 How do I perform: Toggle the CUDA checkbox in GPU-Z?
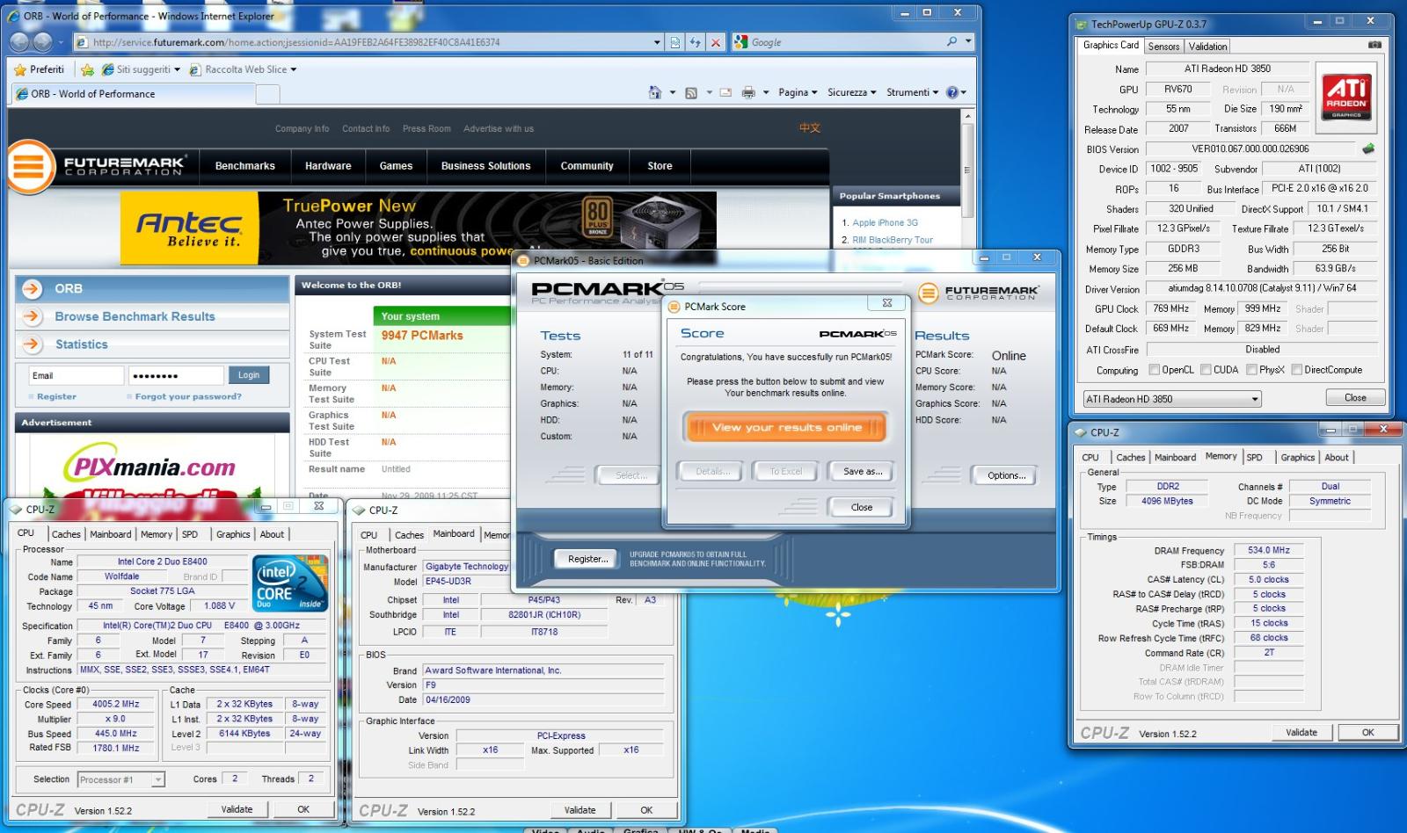(x=1206, y=370)
